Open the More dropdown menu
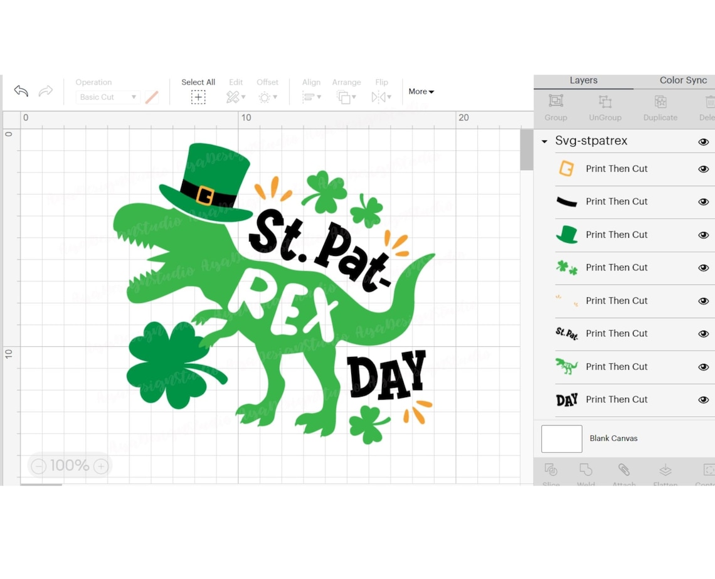The image size is (715, 579). tap(420, 92)
